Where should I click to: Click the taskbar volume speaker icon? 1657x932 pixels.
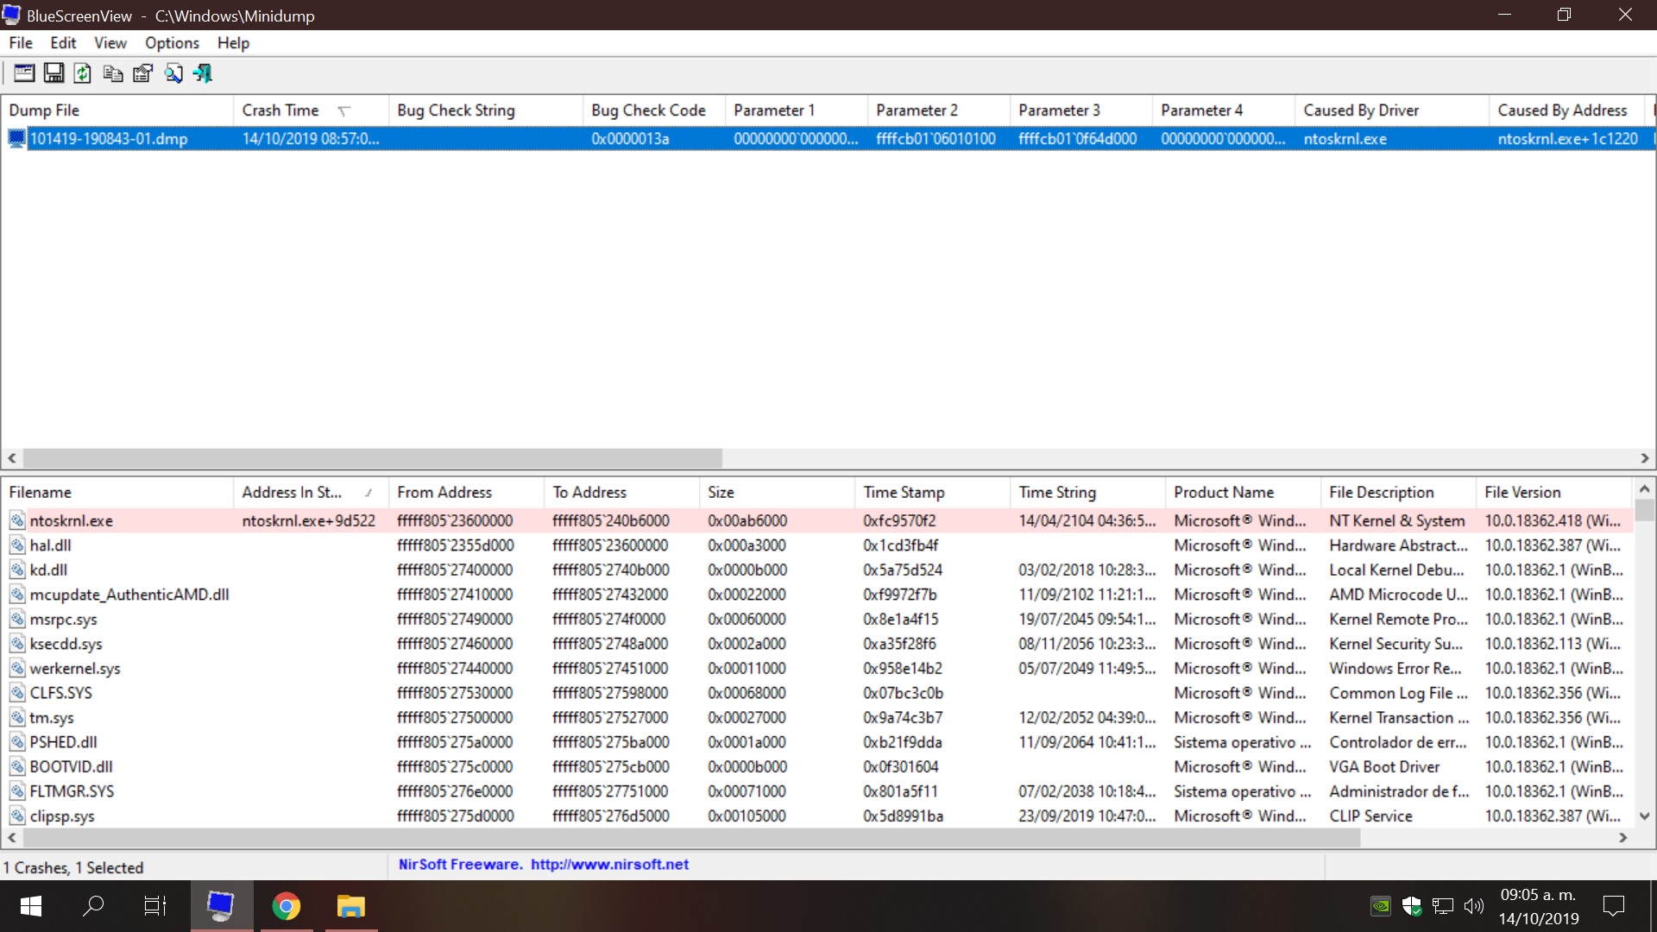pyautogui.click(x=1474, y=906)
